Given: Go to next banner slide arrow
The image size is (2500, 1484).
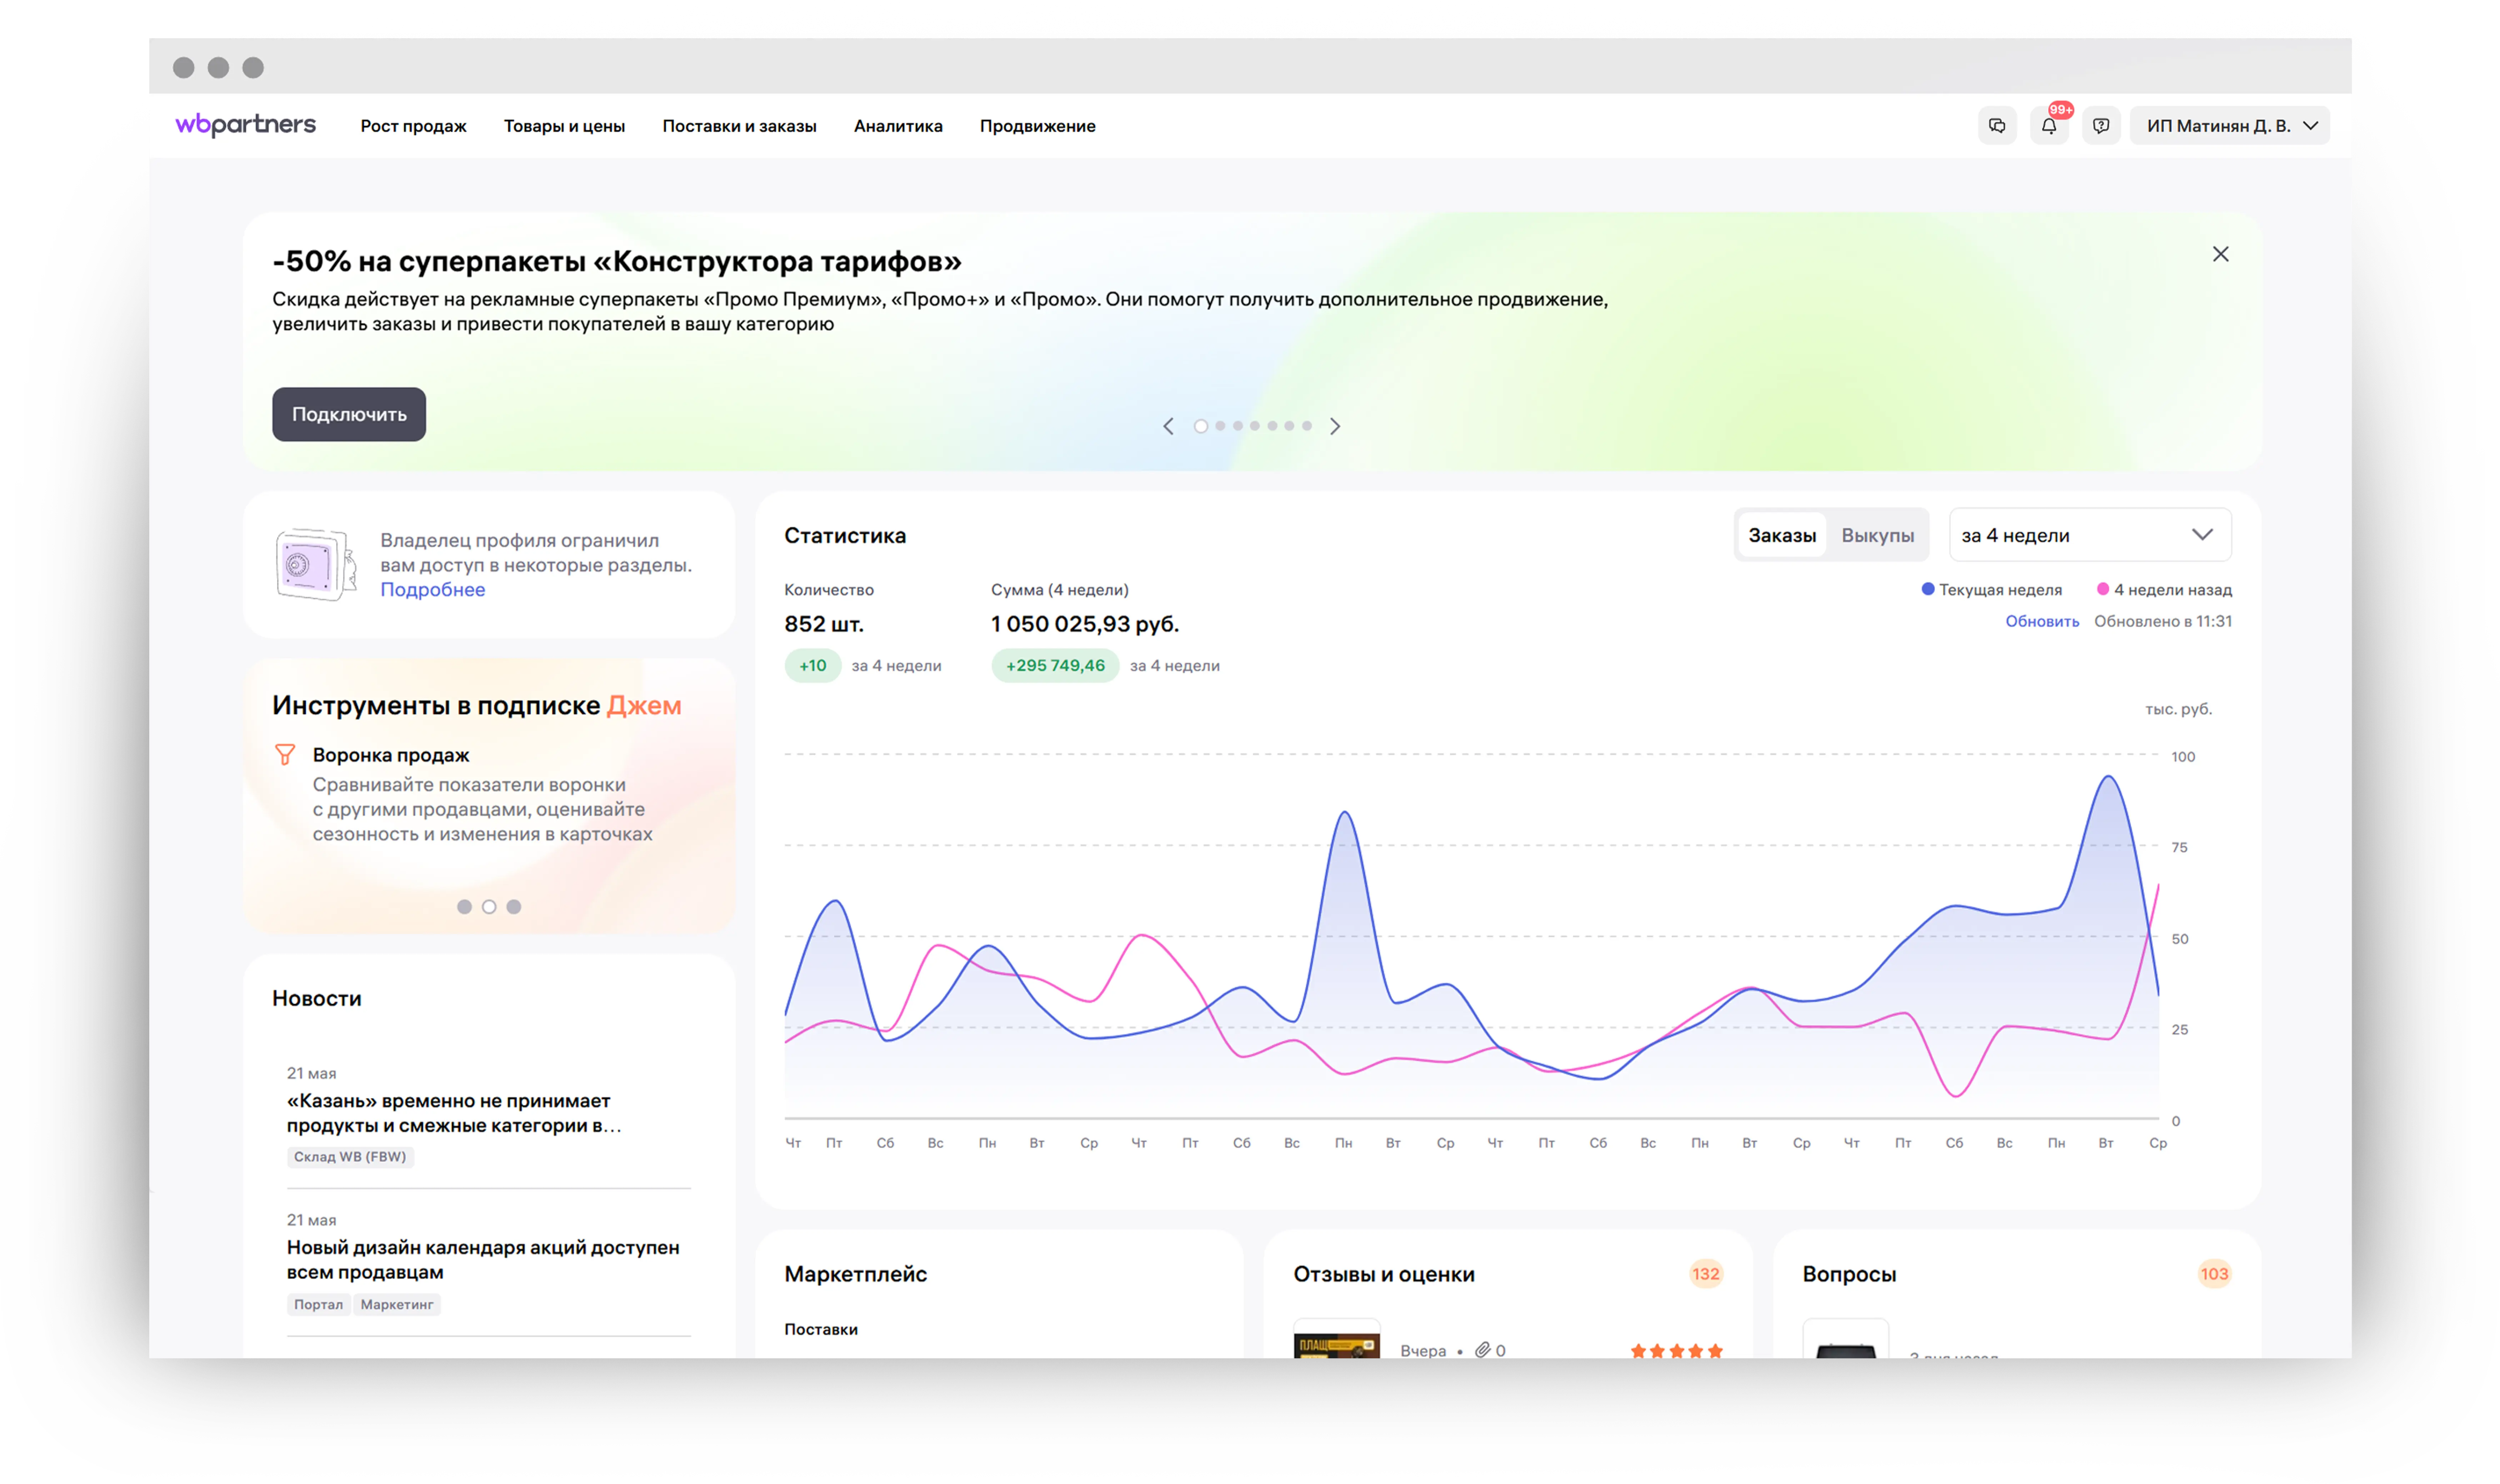Looking at the screenshot, I should tap(1335, 426).
